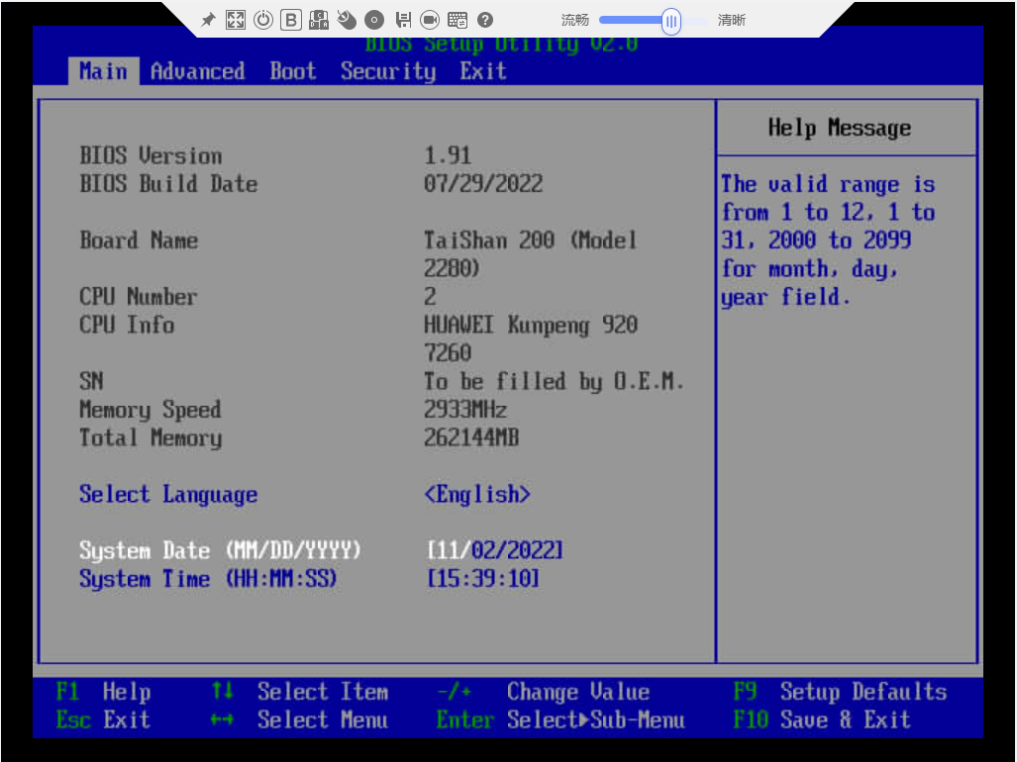Toggle full screen mode icon
The height and width of the screenshot is (762, 1017).
point(236,20)
